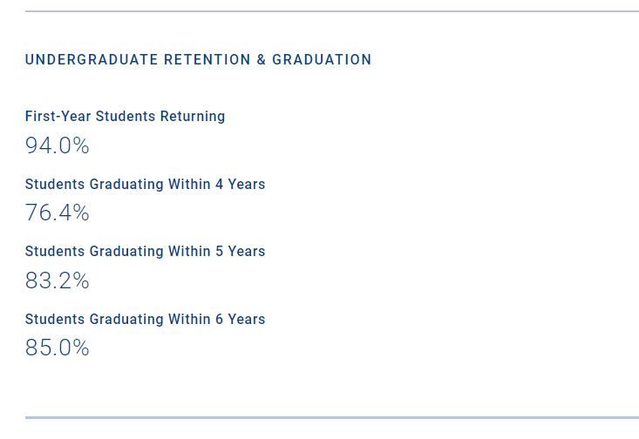This screenshot has width=639, height=439.
Task: Click the 76.4% graduation value
Action: tap(58, 213)
